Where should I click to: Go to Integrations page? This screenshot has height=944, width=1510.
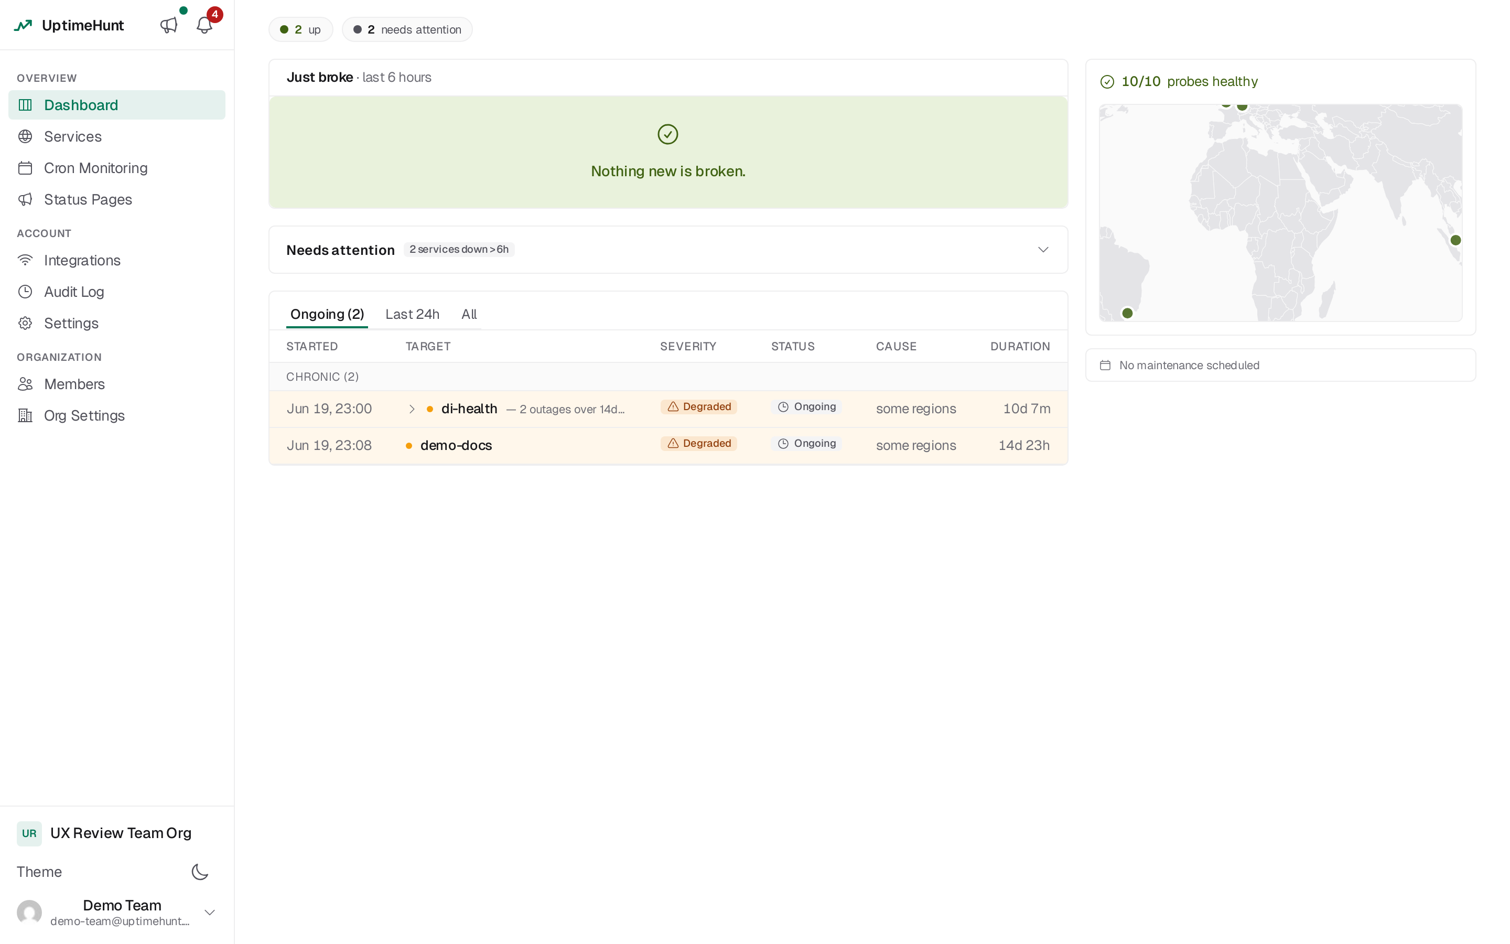point(117,260)
